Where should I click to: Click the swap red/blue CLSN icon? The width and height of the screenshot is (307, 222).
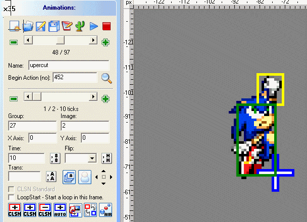pos(90,210)
